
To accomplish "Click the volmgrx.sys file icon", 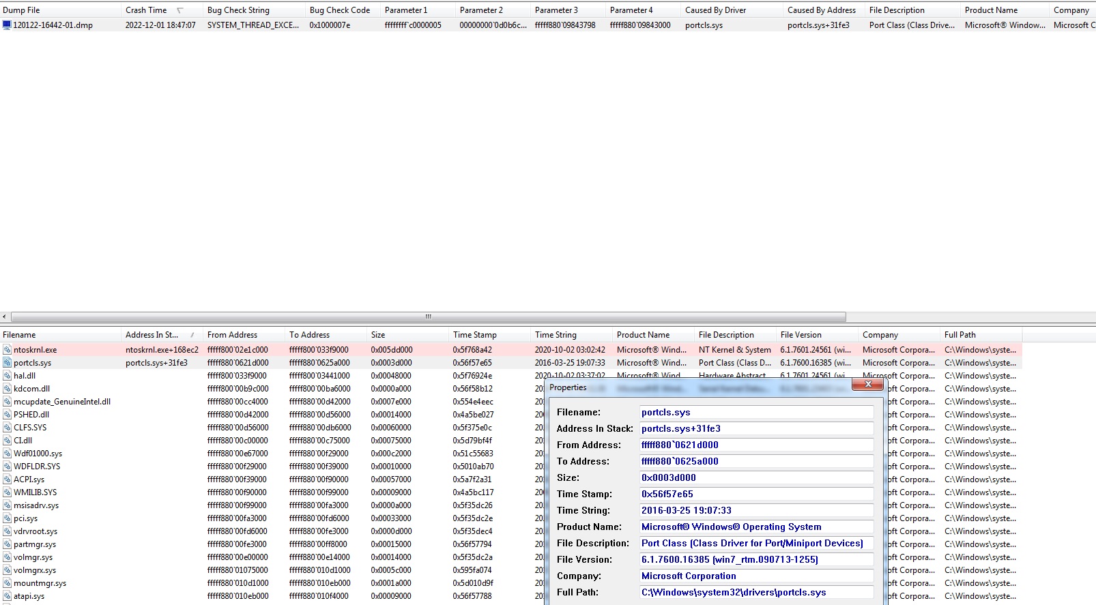I will 7,570.
